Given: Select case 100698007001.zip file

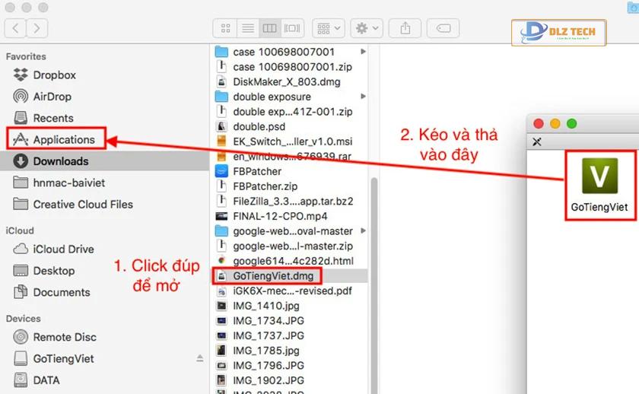Looking at the screenshot, I should (290, 67).
